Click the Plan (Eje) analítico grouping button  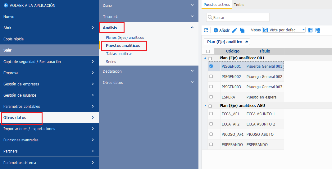227,42
